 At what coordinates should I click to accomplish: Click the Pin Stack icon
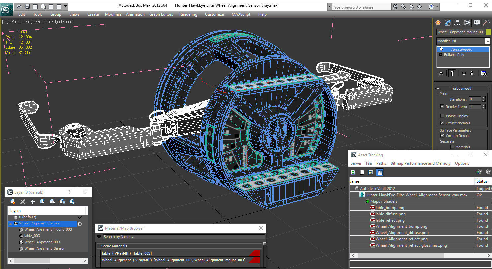click(x=441, y=73)
